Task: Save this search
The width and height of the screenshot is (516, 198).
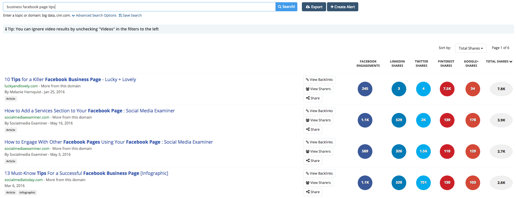Action: pyautogui.click(x=130, y=15)
